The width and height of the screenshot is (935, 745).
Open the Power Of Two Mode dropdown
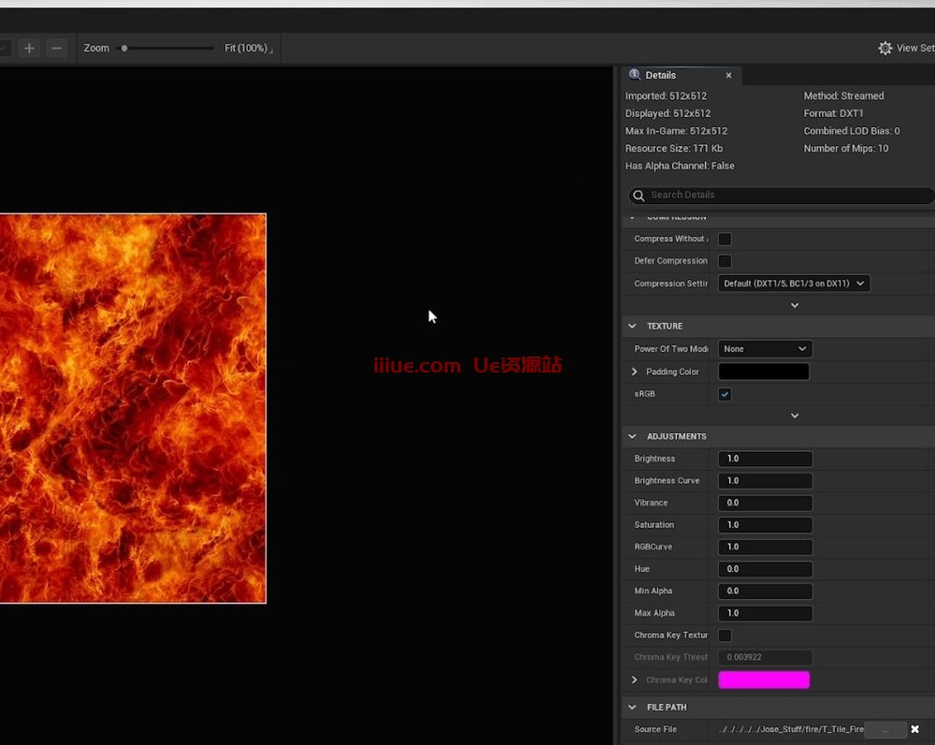pos(764,349)
